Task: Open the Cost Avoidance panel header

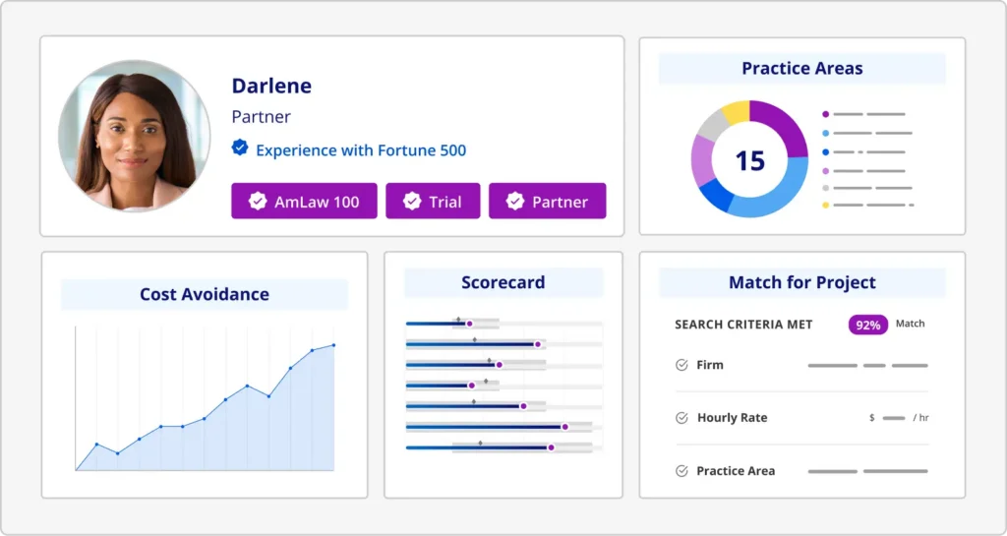Action: point(205,294)
